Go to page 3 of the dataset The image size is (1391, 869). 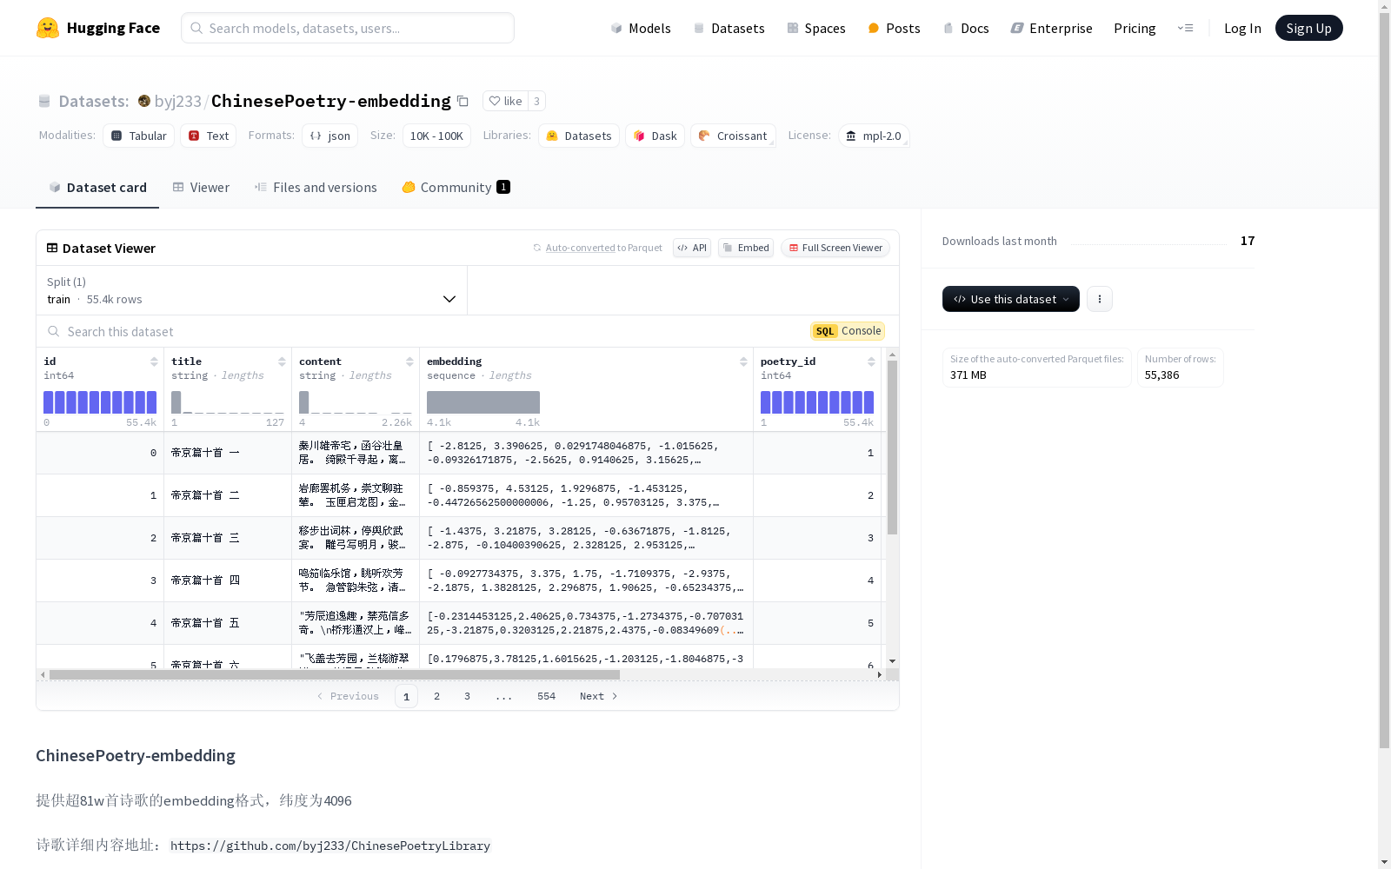pyautogui.click(x=467, y=696)
